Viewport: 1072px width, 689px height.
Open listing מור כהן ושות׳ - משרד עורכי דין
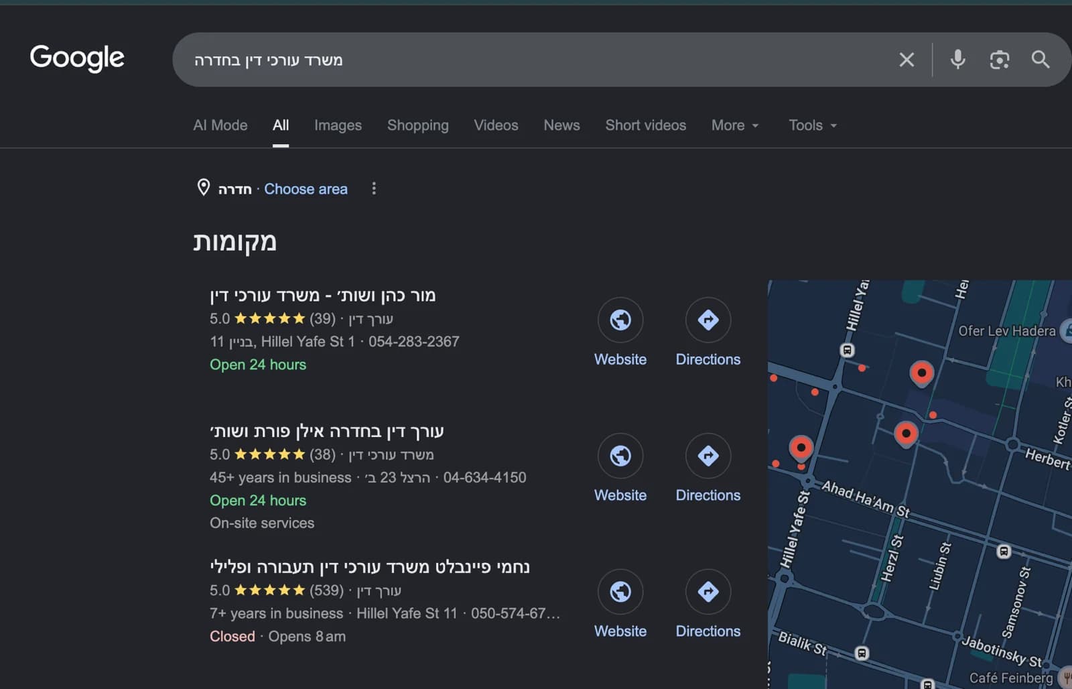click(x=323, y=296)
